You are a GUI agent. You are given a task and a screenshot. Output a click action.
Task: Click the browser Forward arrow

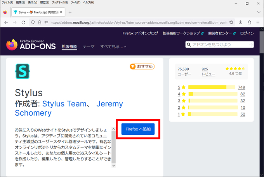[15, 23]
